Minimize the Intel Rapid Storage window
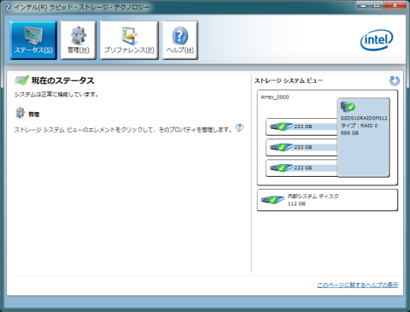Screen dimensions: 410x312 click(364, 5)
